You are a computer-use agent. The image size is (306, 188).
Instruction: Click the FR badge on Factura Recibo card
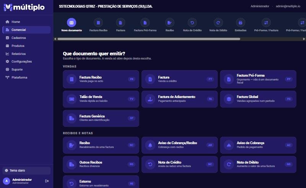click(x=132, y=79)
